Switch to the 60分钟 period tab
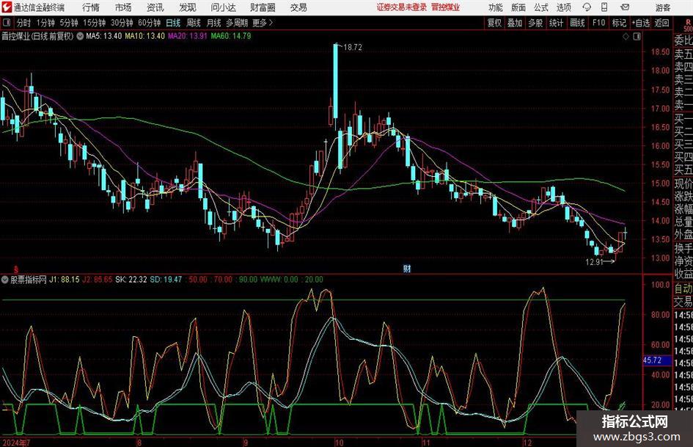The height and width of the screenshot is (447, 693). tap(149, 23)
